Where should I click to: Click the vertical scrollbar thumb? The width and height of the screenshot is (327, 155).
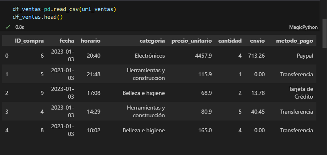tap(325, 33)
